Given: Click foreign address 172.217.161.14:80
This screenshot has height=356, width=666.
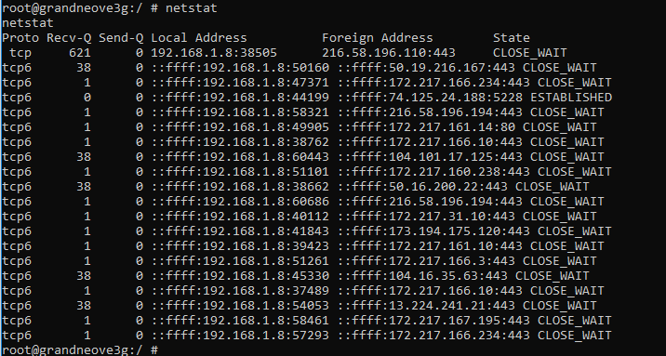Looking at the screenshot, I should (426, 126).
